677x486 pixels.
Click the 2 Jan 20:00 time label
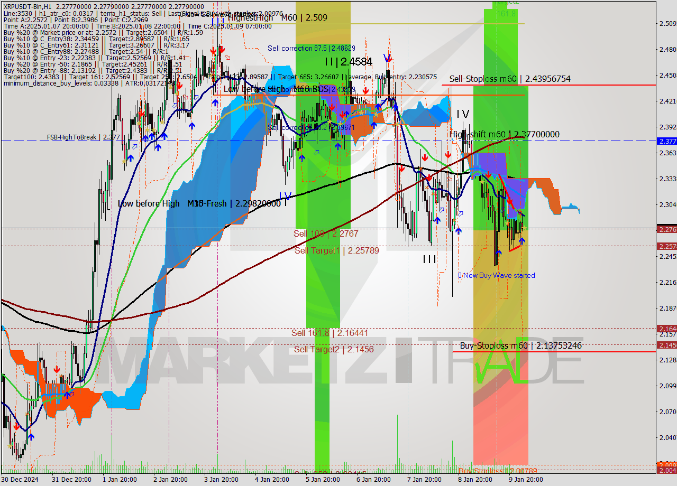coord(170,480)
